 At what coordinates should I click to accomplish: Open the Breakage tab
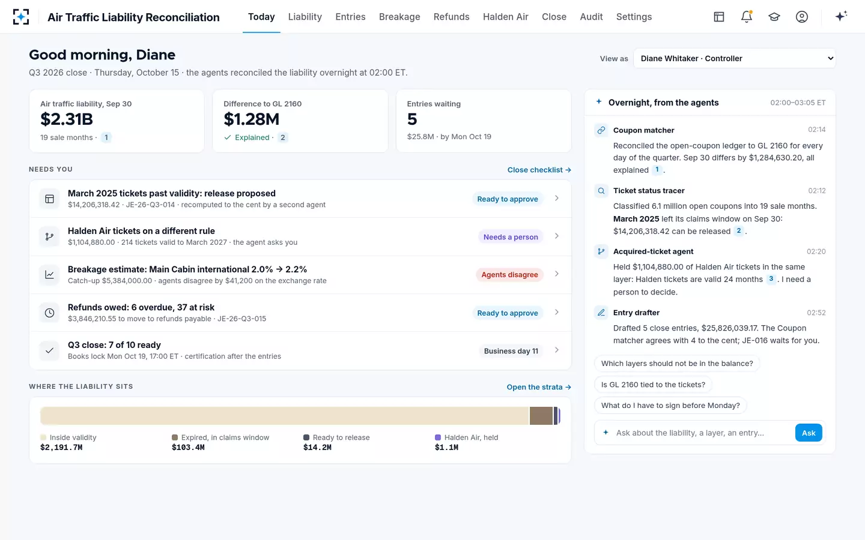pos(399,17)
